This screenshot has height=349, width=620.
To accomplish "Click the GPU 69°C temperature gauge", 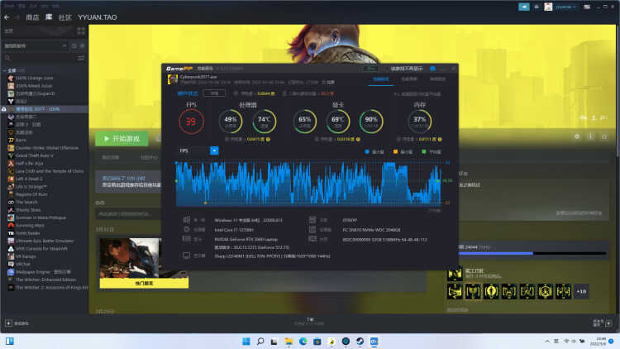I will pos(337,121).
